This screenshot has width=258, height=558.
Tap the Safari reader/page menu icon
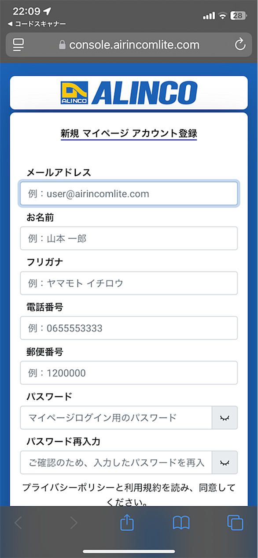tap(18, 45)
